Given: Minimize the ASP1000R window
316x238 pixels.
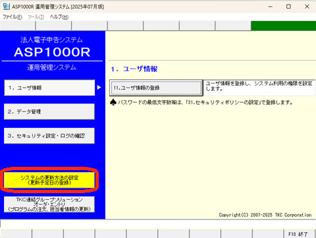Looking at the screenshot, I should 271,7.
